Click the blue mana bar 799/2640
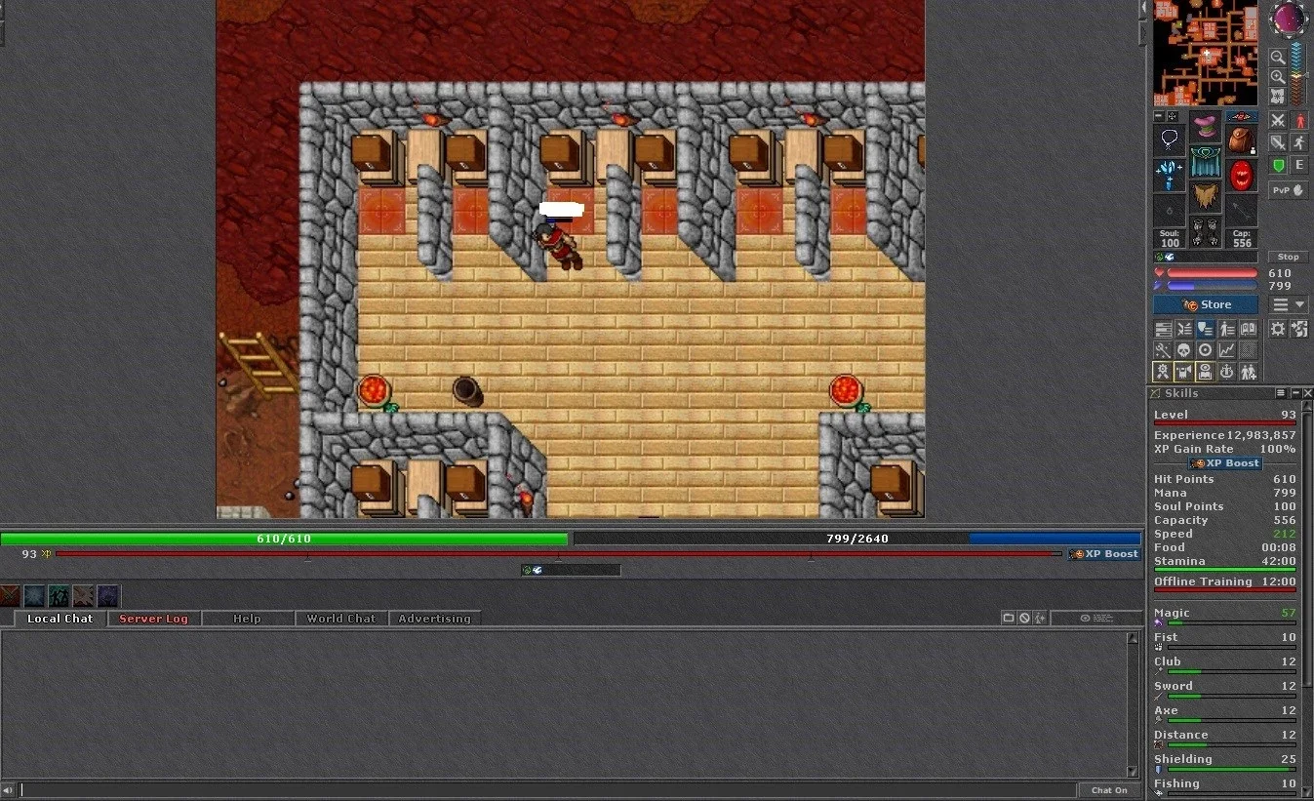Image resolution: width=1314 pixels, height=801 pixels. pos(857,539)
